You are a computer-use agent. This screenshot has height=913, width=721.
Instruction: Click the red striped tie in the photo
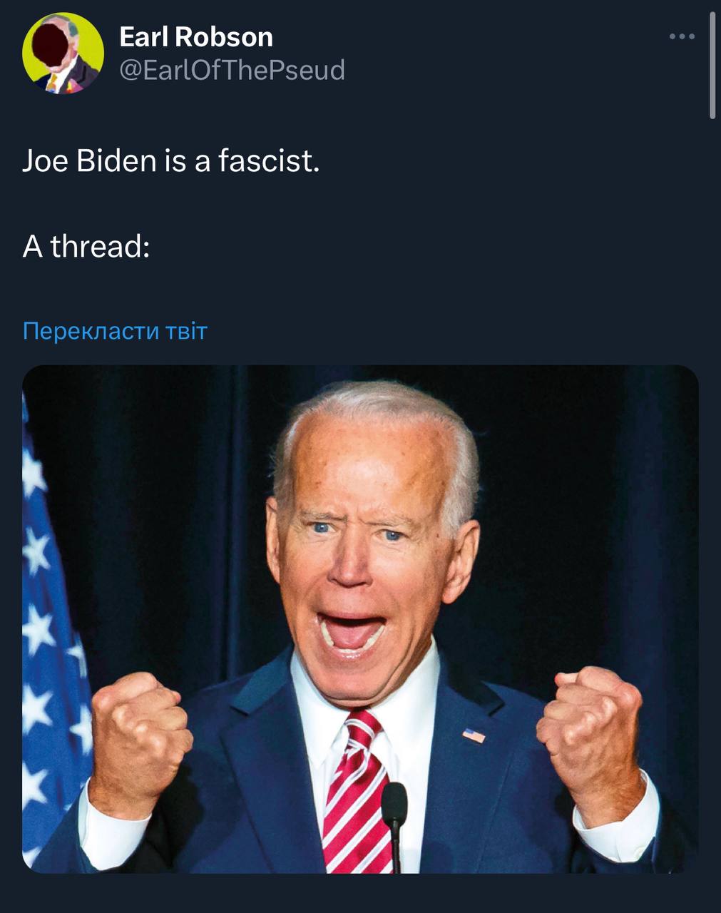(355, 792)
